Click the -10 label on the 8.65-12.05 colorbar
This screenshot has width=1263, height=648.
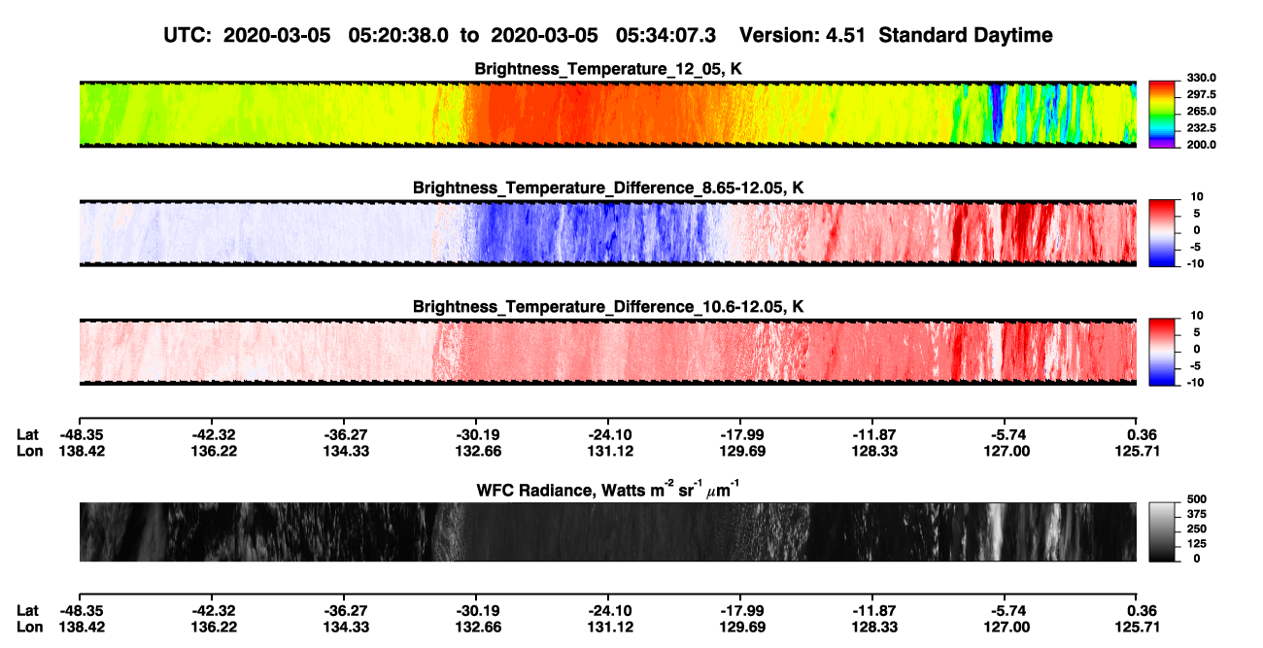point(1194,263)
